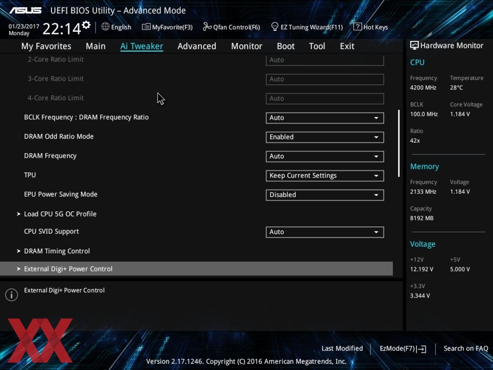Click the Hardware Monitor screen icon
Image resolution: width=493 pixels, height=370 pixels.
(414, 45)
